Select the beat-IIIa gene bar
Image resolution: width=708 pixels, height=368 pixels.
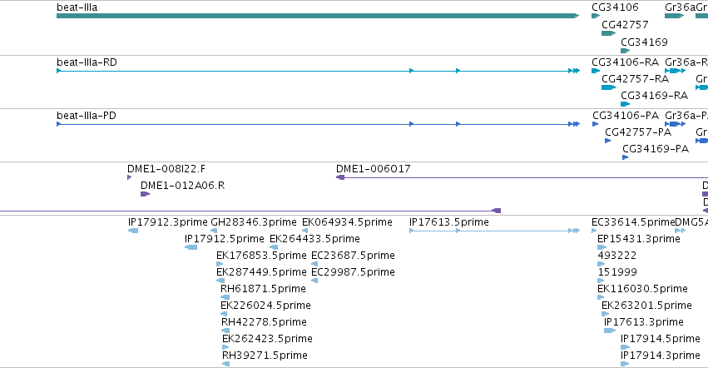pos(318,16)
